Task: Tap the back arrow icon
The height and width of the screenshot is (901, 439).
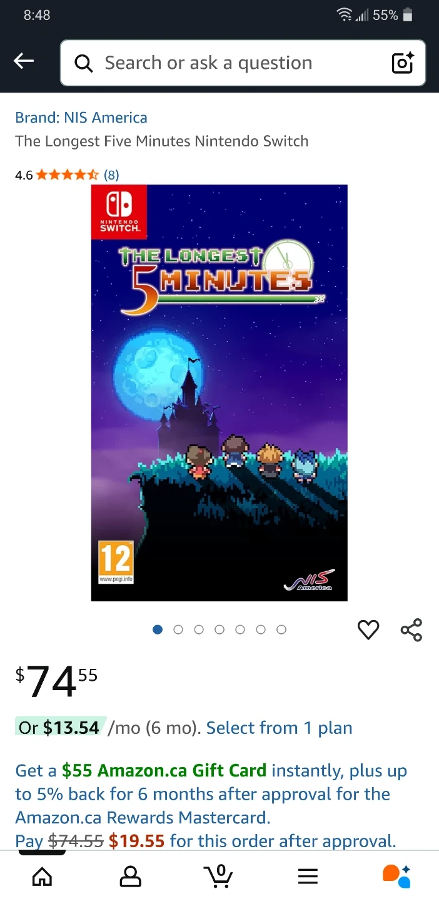Action: click(x=24, y=61)
